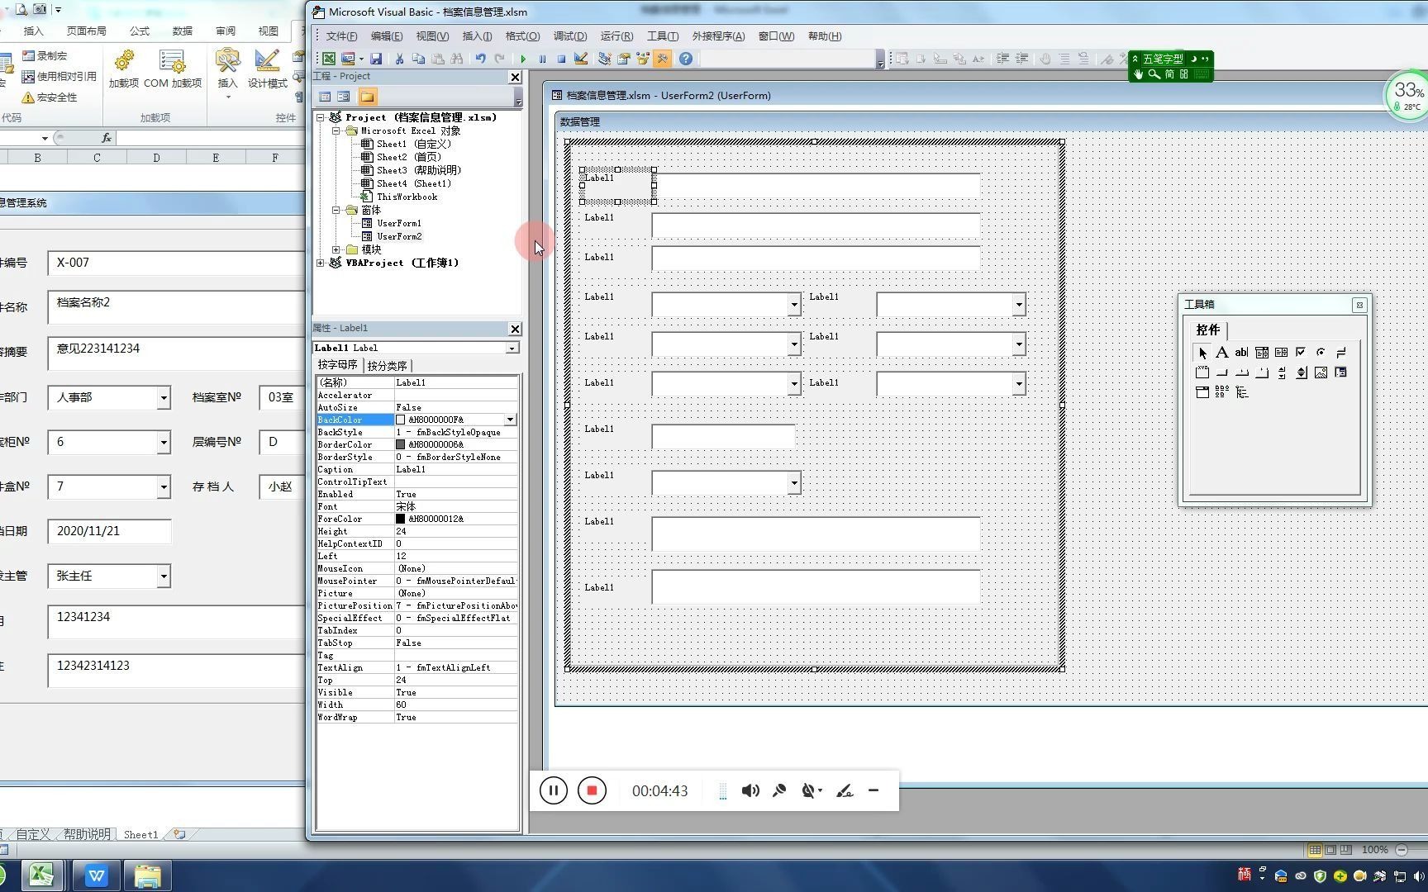Expand the VBAProject (工作簿1) node
This screenshot has height=892, width=1428.
tap(321, 263)
